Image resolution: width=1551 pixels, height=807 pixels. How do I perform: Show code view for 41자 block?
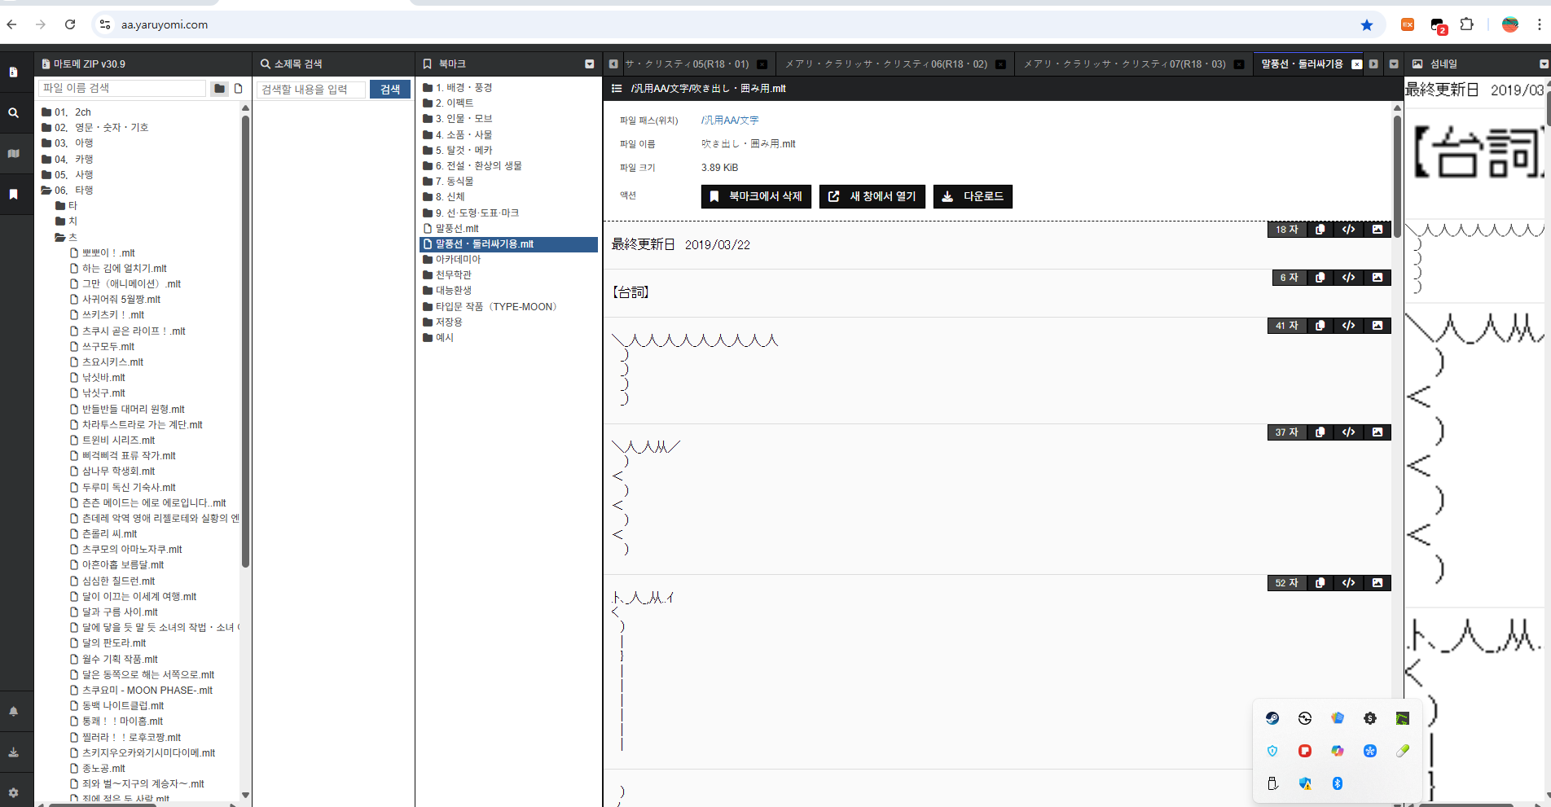(1348, 326)
